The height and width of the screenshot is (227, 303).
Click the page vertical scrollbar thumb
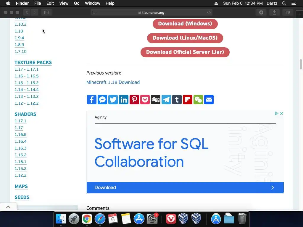301,64
